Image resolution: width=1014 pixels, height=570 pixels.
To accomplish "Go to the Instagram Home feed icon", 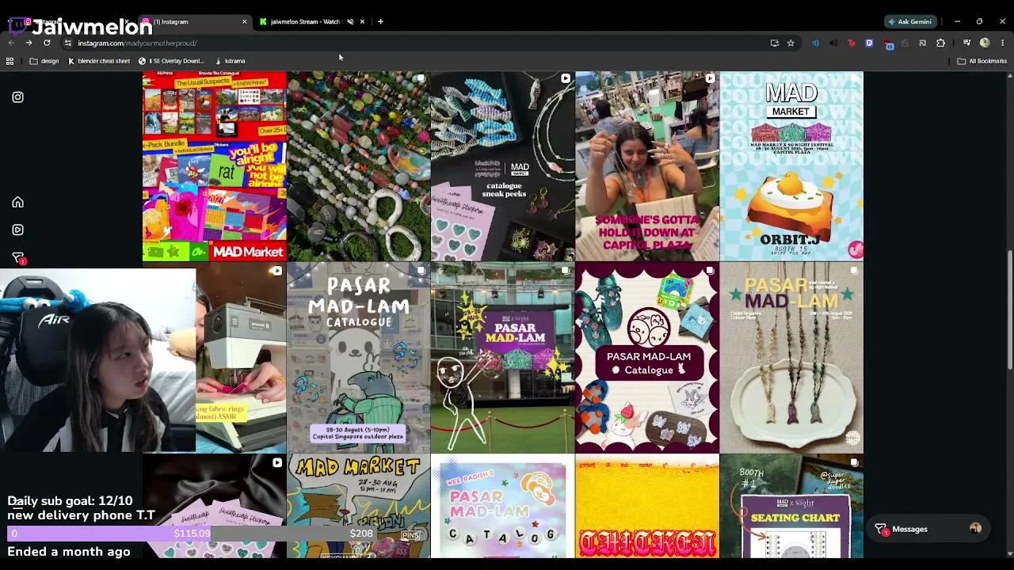I will [17, 203].
